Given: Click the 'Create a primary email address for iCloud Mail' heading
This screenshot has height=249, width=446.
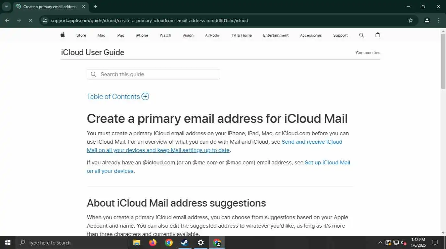Looking at the screenshot, I should [x=217, y=119].
